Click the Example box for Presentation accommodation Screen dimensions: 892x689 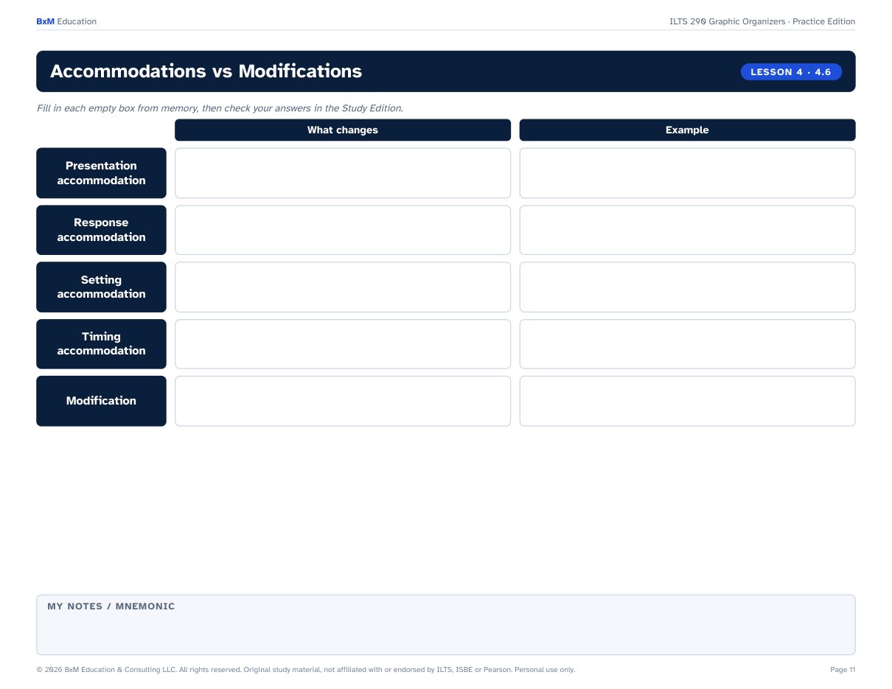687,173
